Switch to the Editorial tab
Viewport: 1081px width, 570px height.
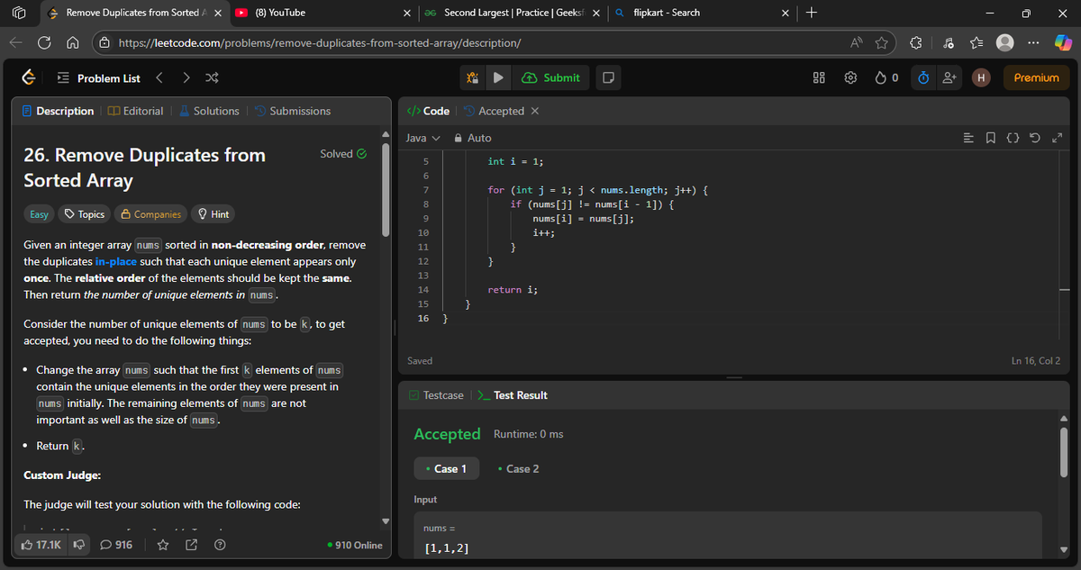pos(135,111)
